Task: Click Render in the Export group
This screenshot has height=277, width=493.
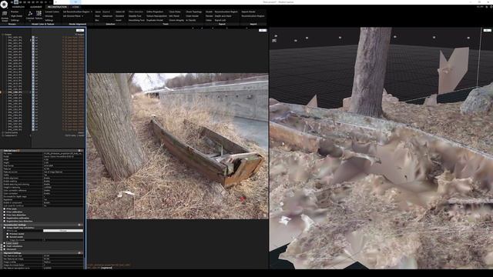Action: click(x=209, y=16)
